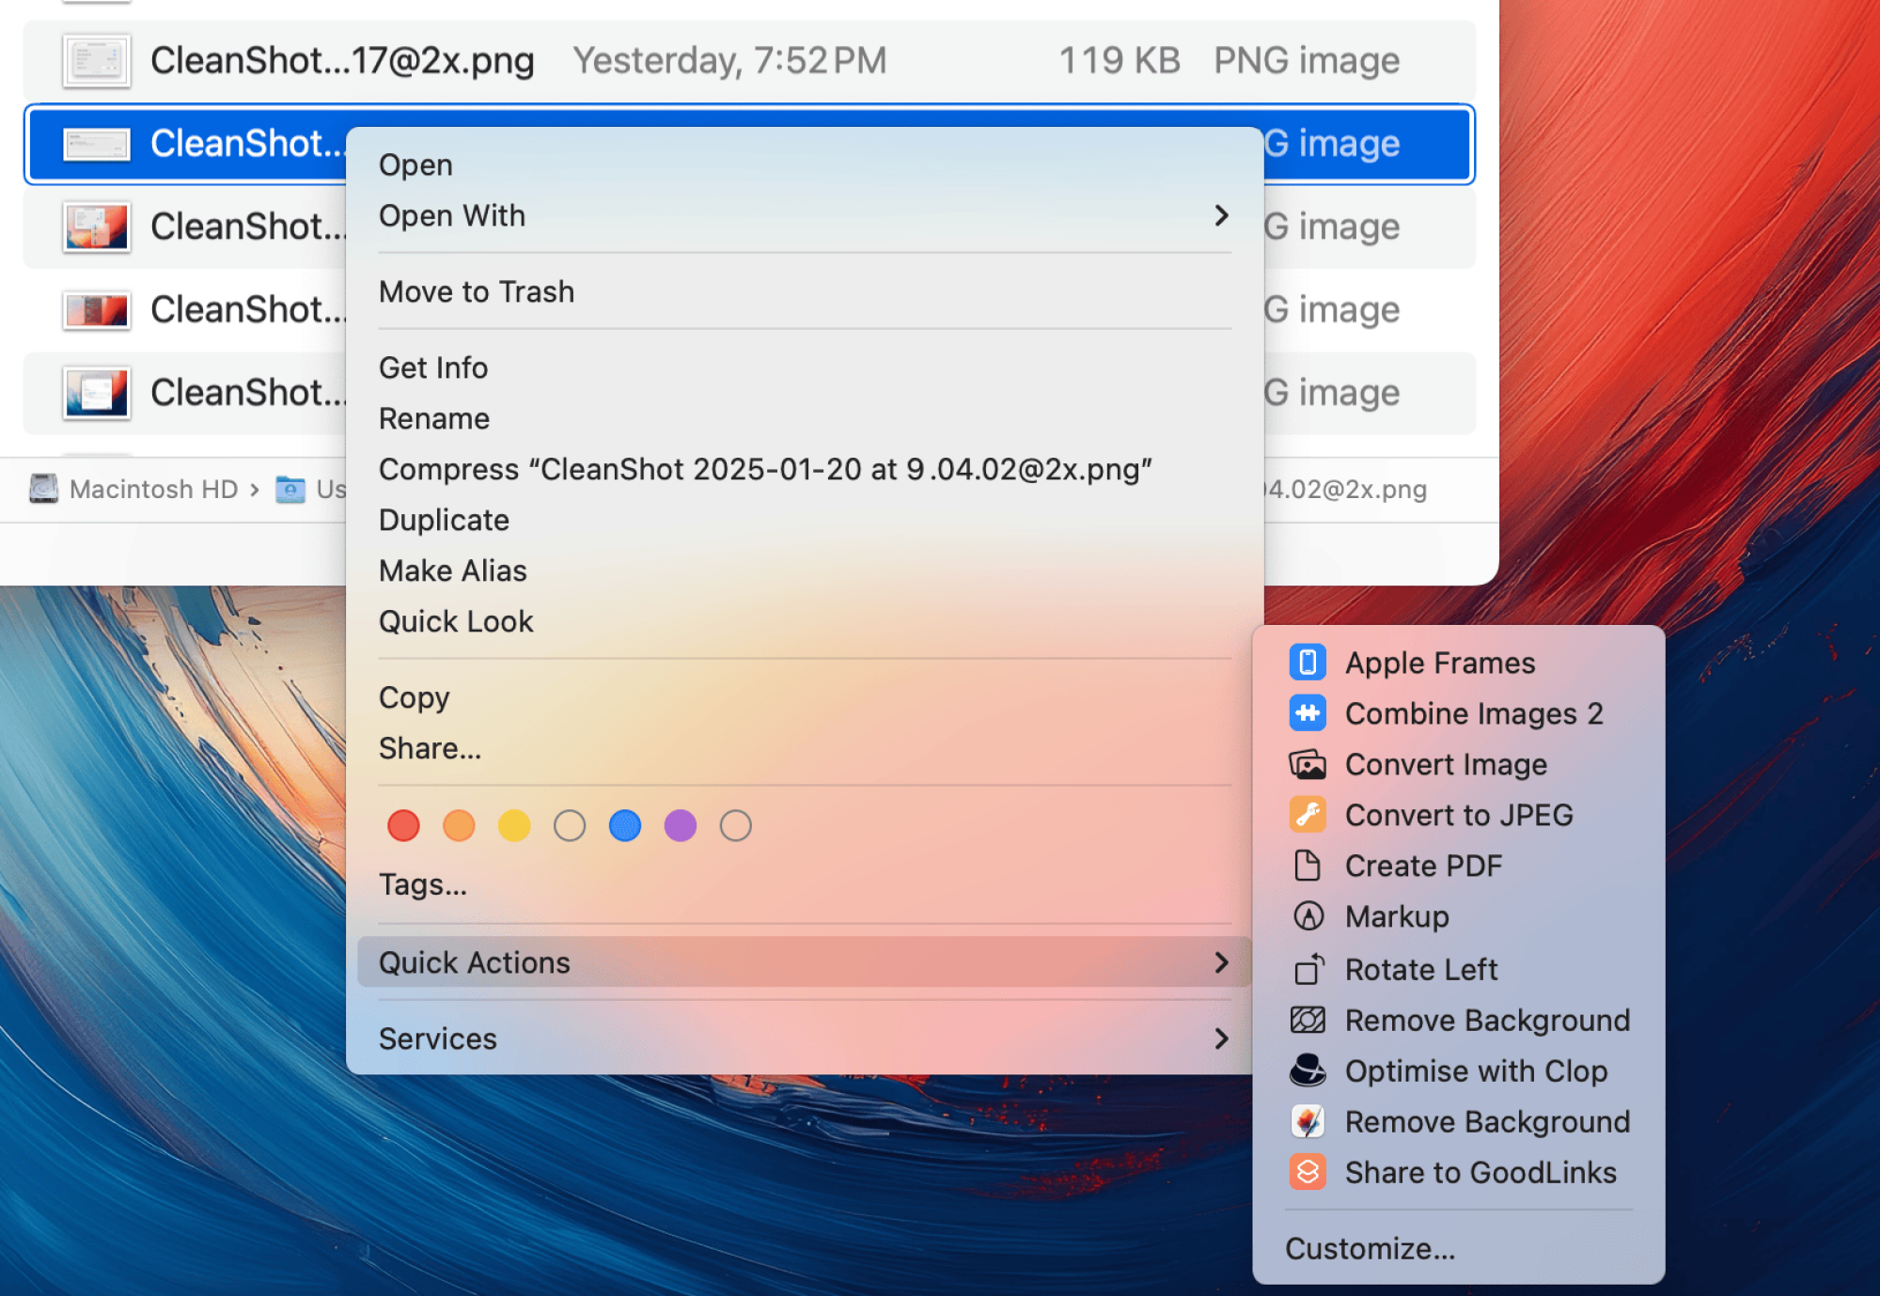Click the Users folder icon in path bar

click(290, 489)
